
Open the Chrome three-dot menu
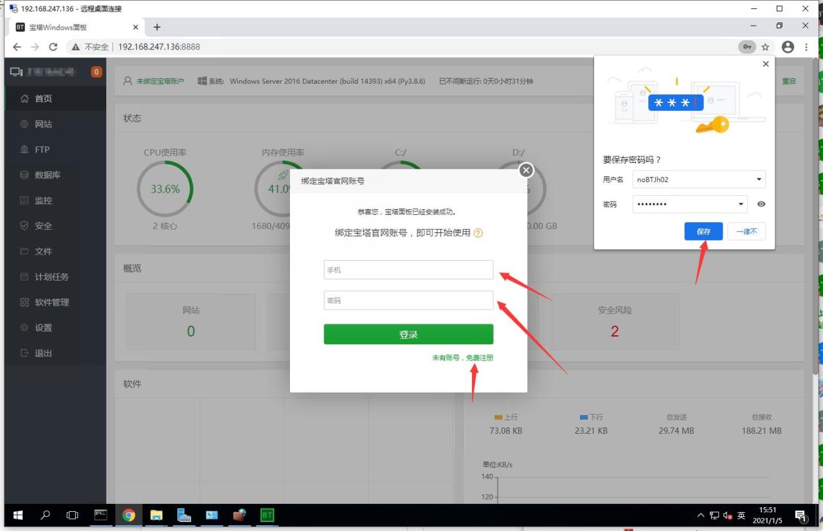pyautogui.click(x=806, y=47)
